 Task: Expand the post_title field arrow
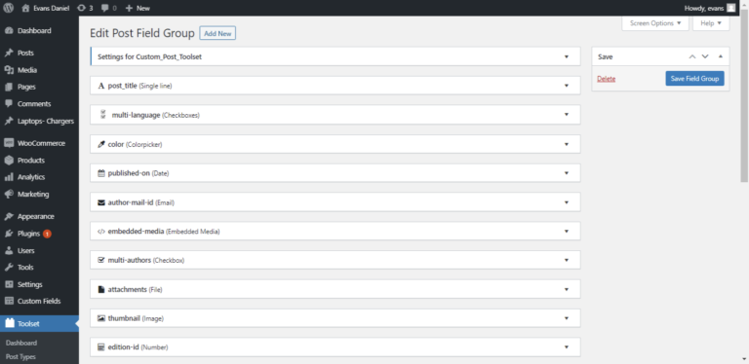[x=567, y=86]
